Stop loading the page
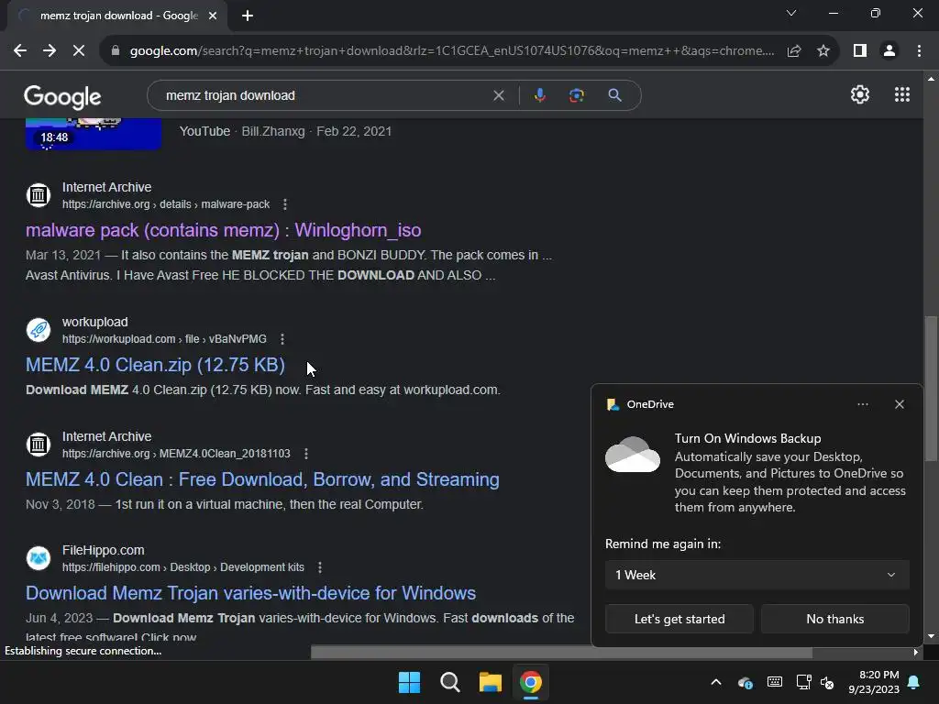The height and width of the screenshot is (704, 939). [79, 51]
